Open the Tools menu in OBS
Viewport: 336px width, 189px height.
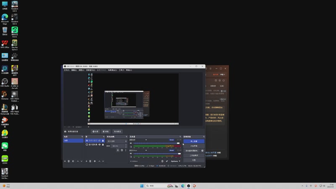[x=121, y=70]
